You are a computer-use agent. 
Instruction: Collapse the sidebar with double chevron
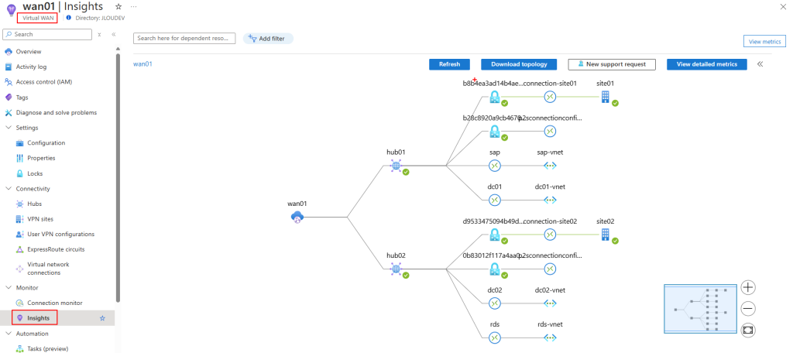tap(114, 34)
